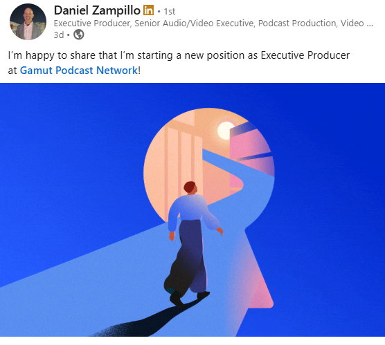Image resolution: width=385 pixels, height=345 pixels.
Task: Open the keyhole celebration illustration
Action: click(x=192, y=209)
